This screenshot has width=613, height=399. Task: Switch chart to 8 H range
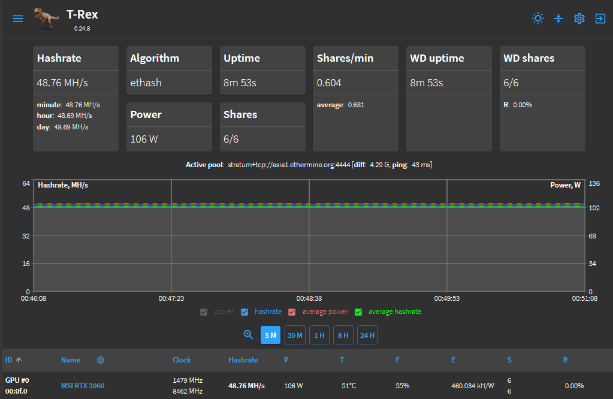point(343,335)
